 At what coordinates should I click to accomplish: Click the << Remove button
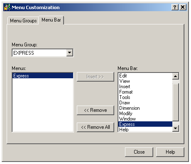coord(95,110)
